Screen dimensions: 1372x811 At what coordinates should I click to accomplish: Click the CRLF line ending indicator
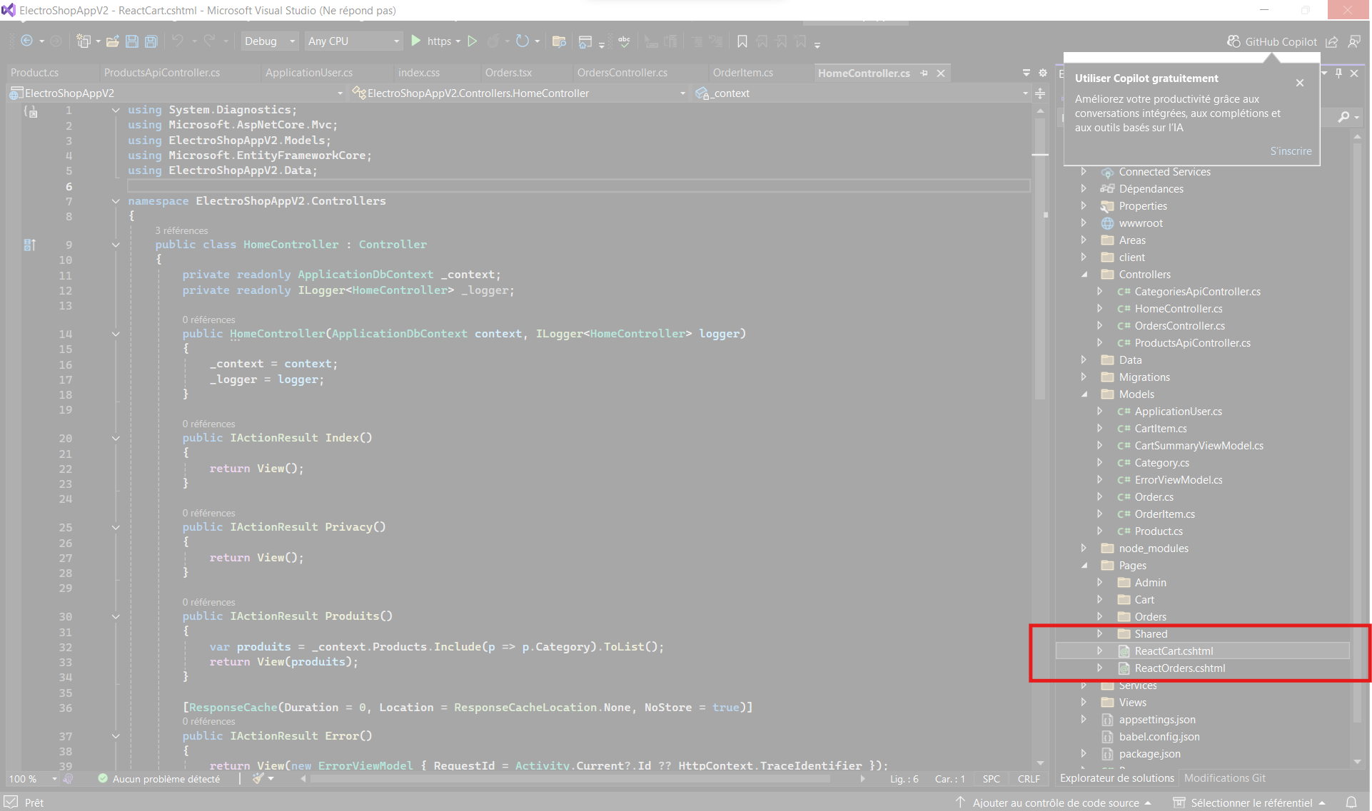coord(1029,779)
